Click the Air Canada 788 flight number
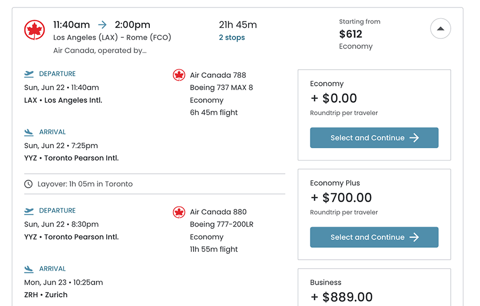The image size is (480, 306). coord(218,75)
